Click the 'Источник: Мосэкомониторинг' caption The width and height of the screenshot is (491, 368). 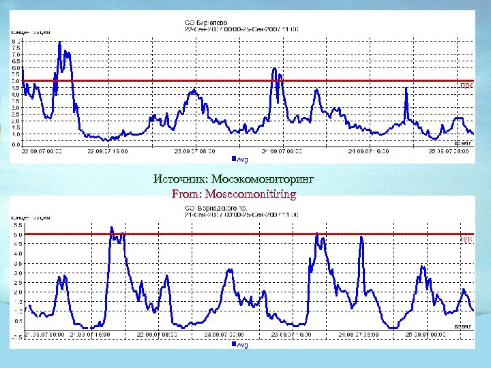coord(233,179)
